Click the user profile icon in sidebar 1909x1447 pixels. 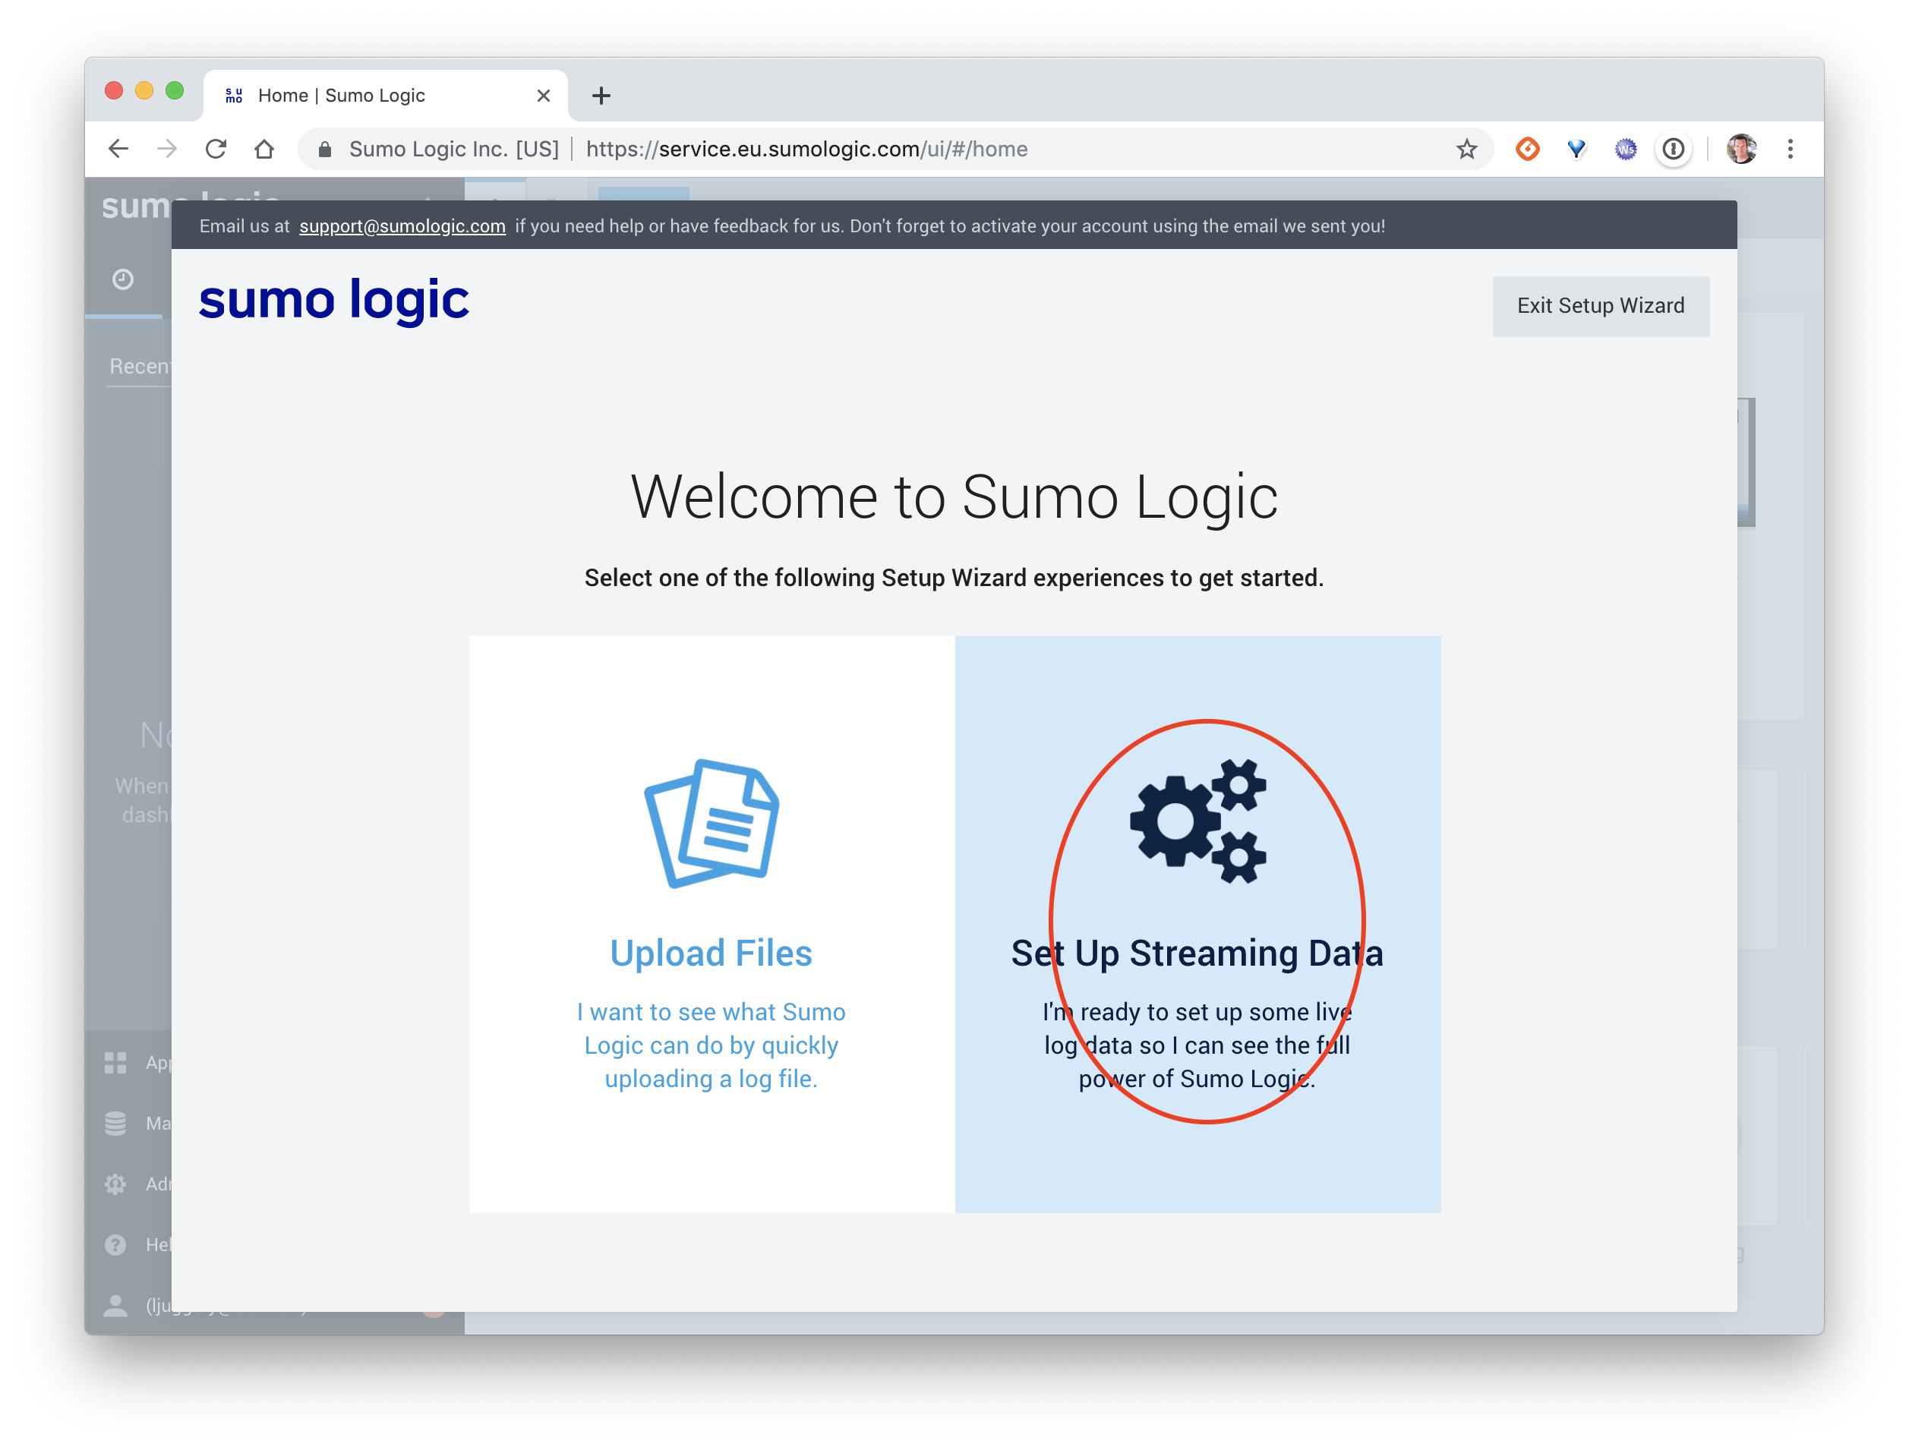click(x=115, y=1304)
